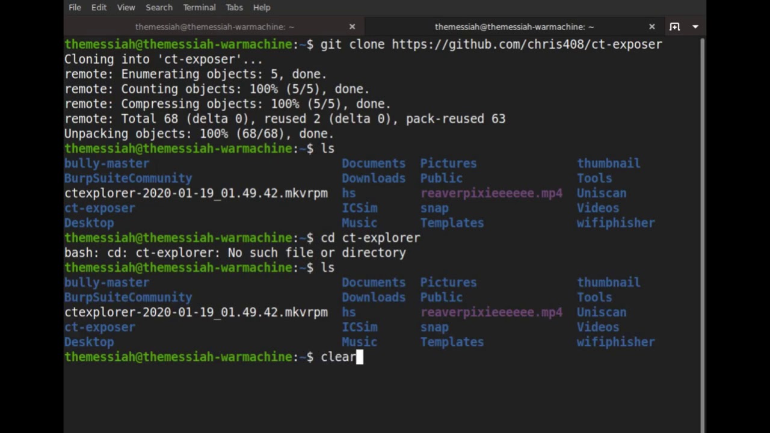Click "remote: Compressing objects" line
Screen dimensions: 770x433
[x=227, y=104]
